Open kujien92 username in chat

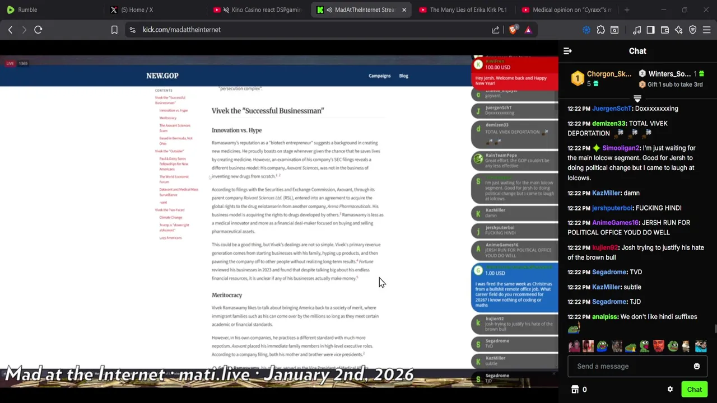click(x=605, y=248)
